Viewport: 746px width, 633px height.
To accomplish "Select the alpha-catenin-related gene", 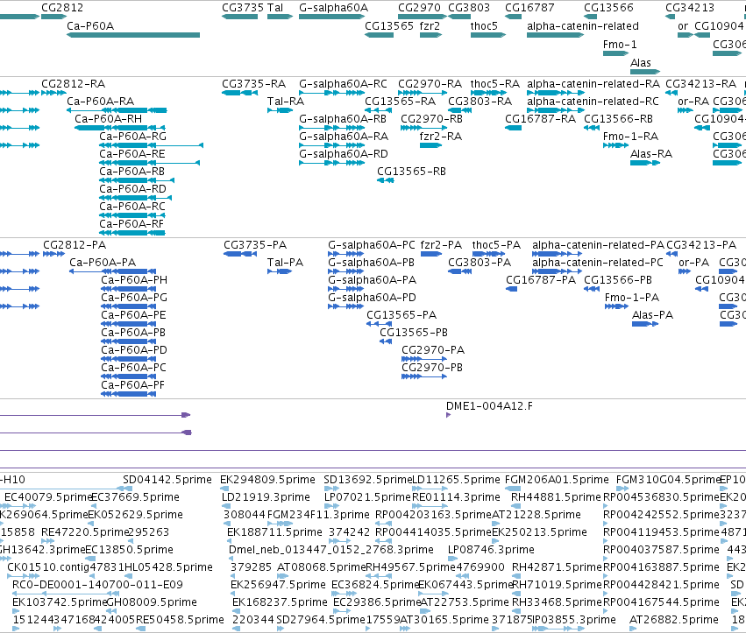I will [x=555, y=35].
